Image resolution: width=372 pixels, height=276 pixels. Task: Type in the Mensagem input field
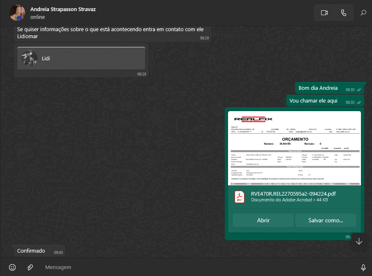click(x=197, y=267)
